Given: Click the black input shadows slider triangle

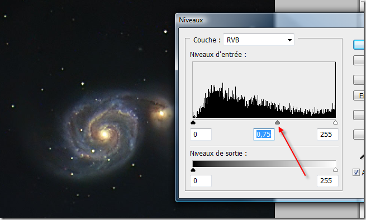Looking at the screenshot, I should pos(193,122).
